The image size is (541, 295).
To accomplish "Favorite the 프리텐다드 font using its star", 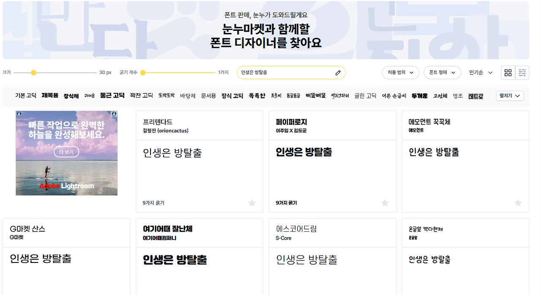I will coord(252,203).
